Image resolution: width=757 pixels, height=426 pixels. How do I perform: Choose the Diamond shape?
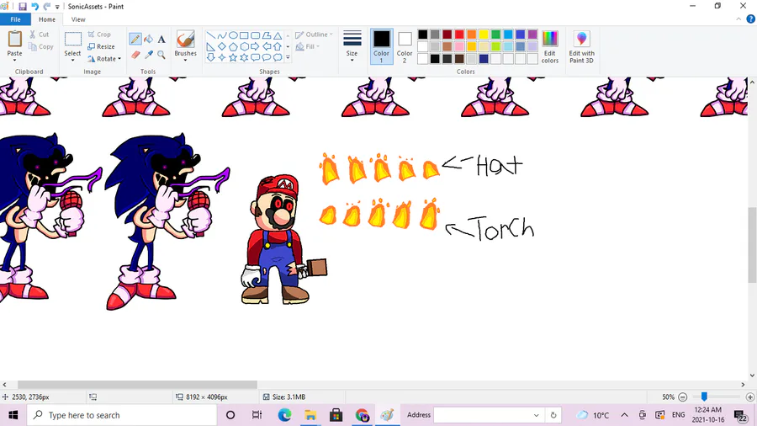pos(222,46)
